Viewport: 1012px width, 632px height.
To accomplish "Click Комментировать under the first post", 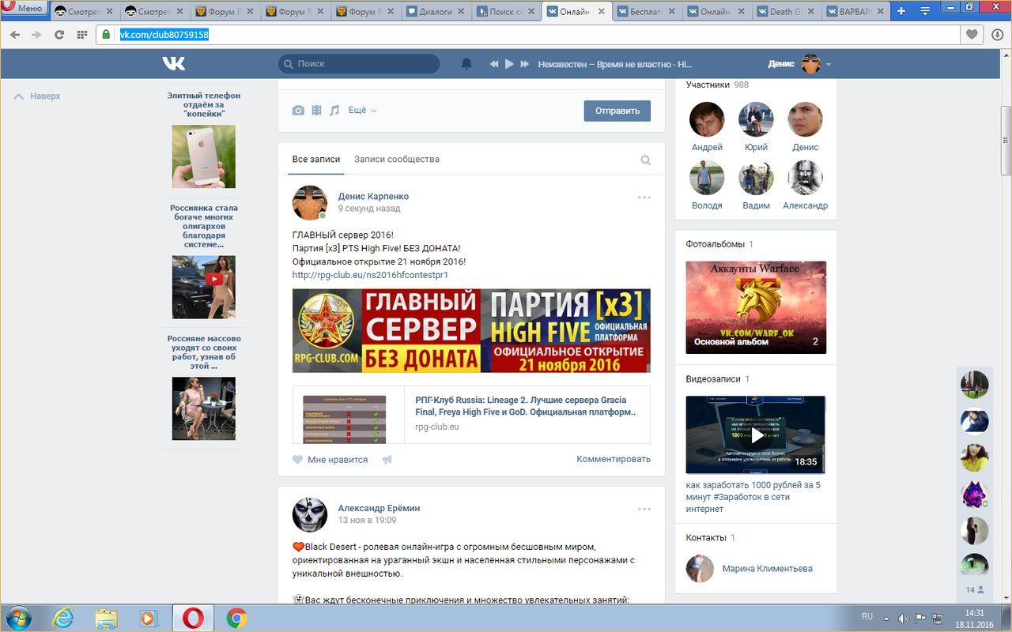I will click(614, 459).
